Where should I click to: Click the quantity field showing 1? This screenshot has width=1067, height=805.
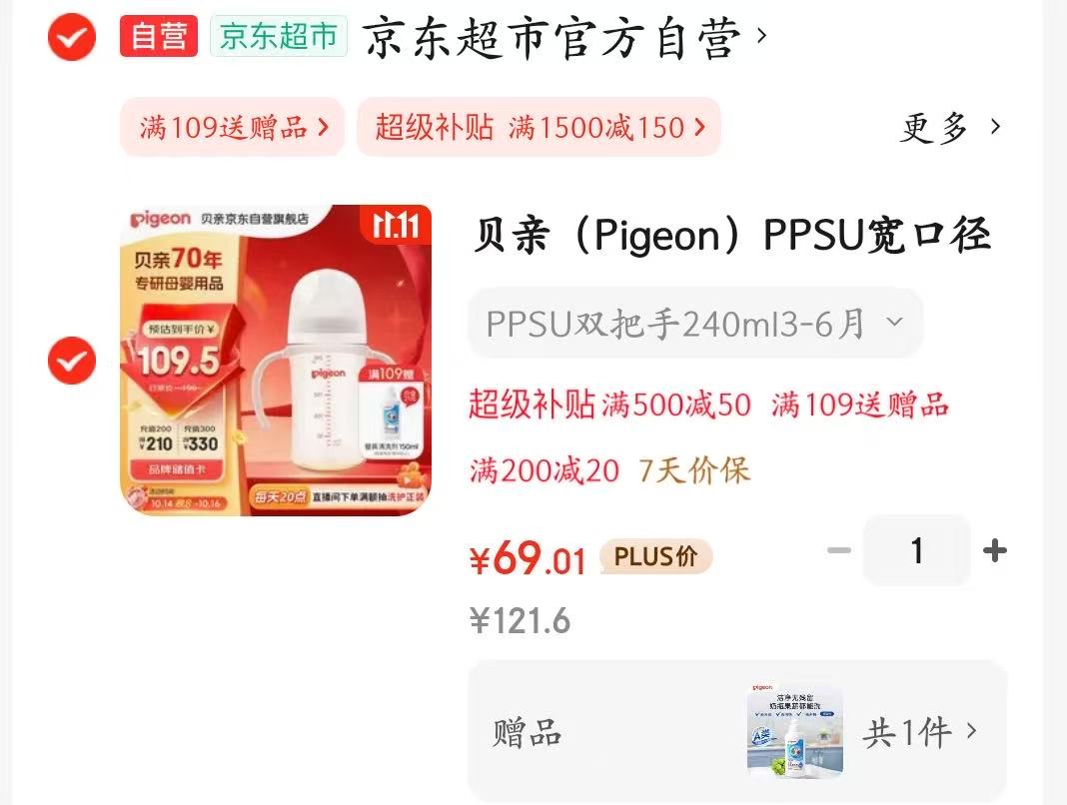(x=916, y=550)
